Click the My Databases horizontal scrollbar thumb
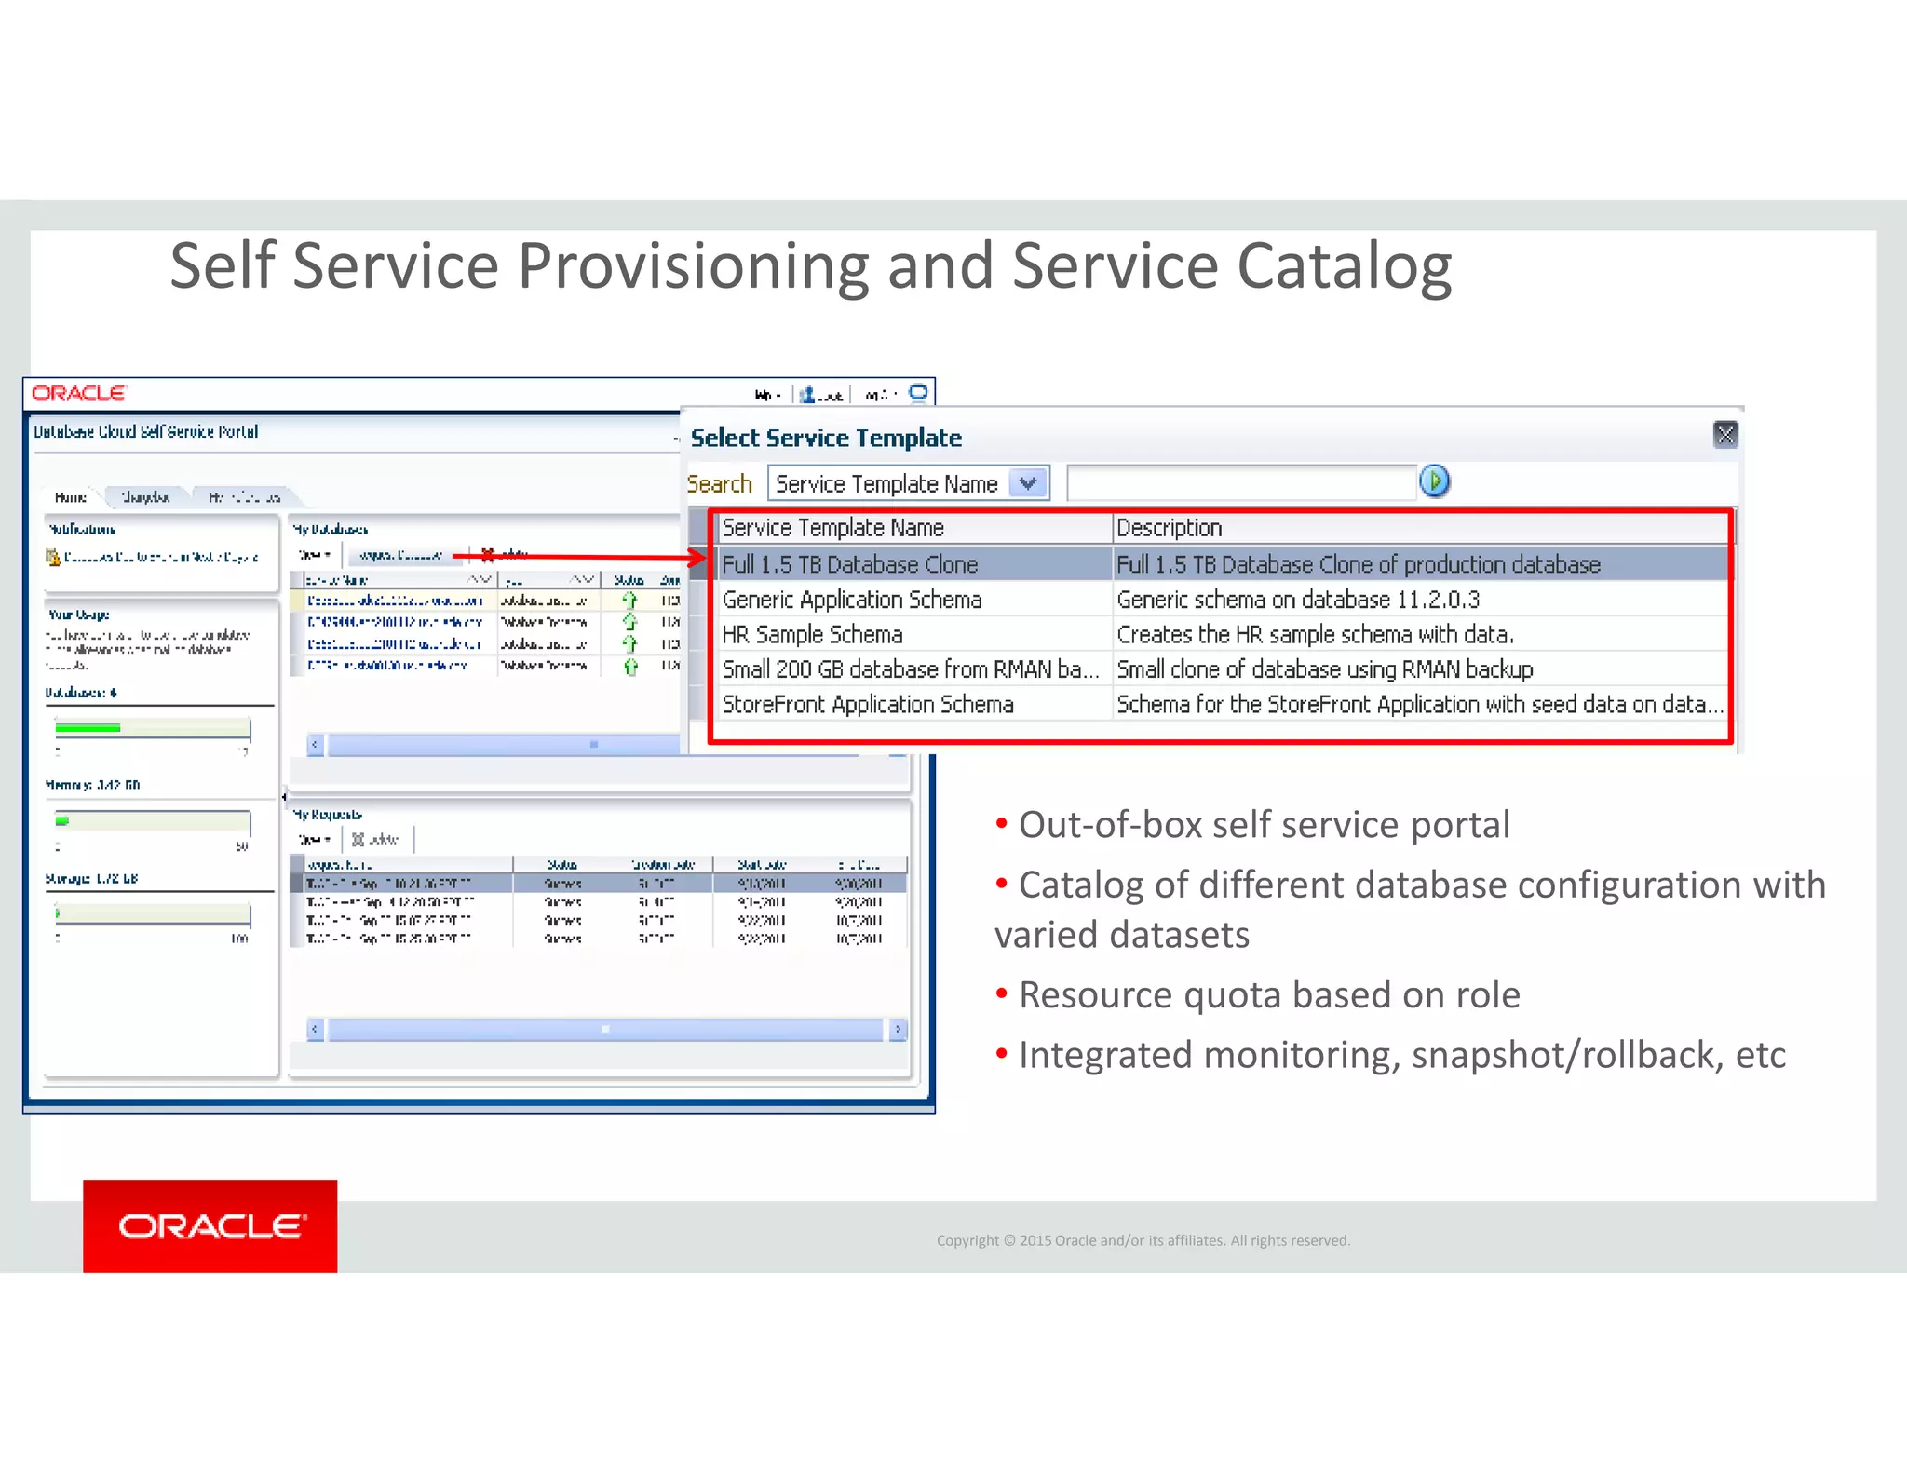1907x1473 pixels. (x=594, y=744)
